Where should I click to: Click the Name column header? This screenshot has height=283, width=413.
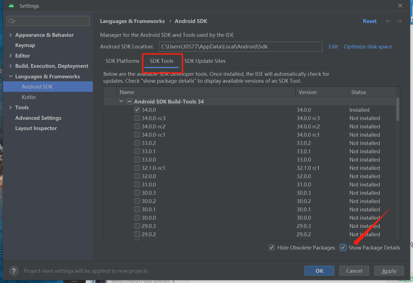pos(206,92)
